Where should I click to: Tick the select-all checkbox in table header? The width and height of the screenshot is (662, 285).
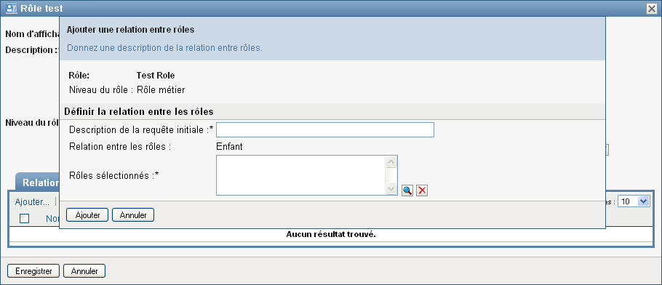(x=25, y=218)
